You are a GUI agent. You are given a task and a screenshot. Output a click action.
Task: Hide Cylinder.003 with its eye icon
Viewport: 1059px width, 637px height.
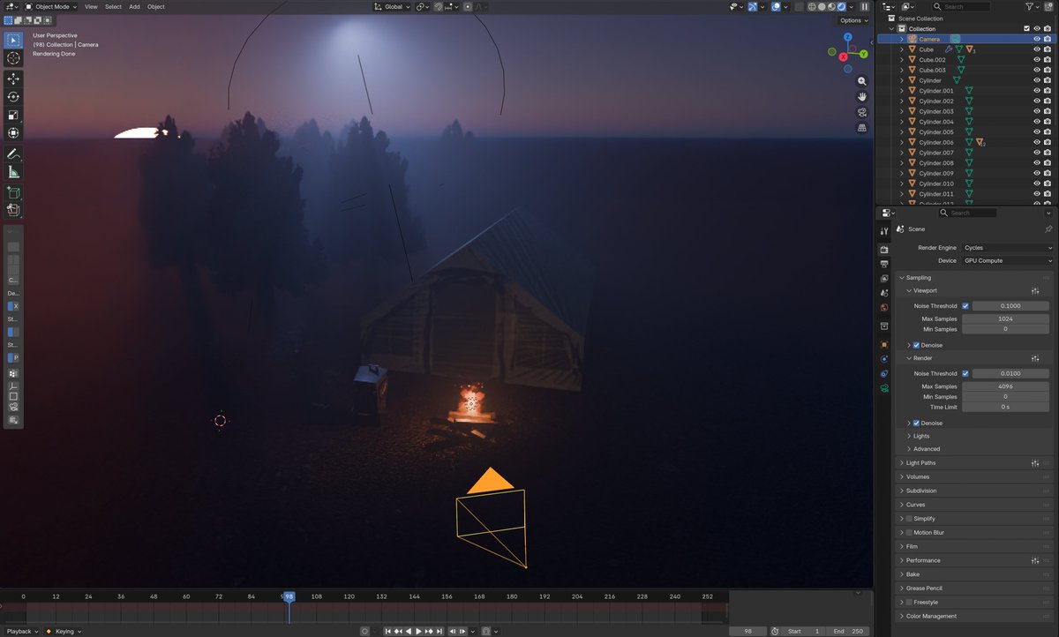(1037, 111)
